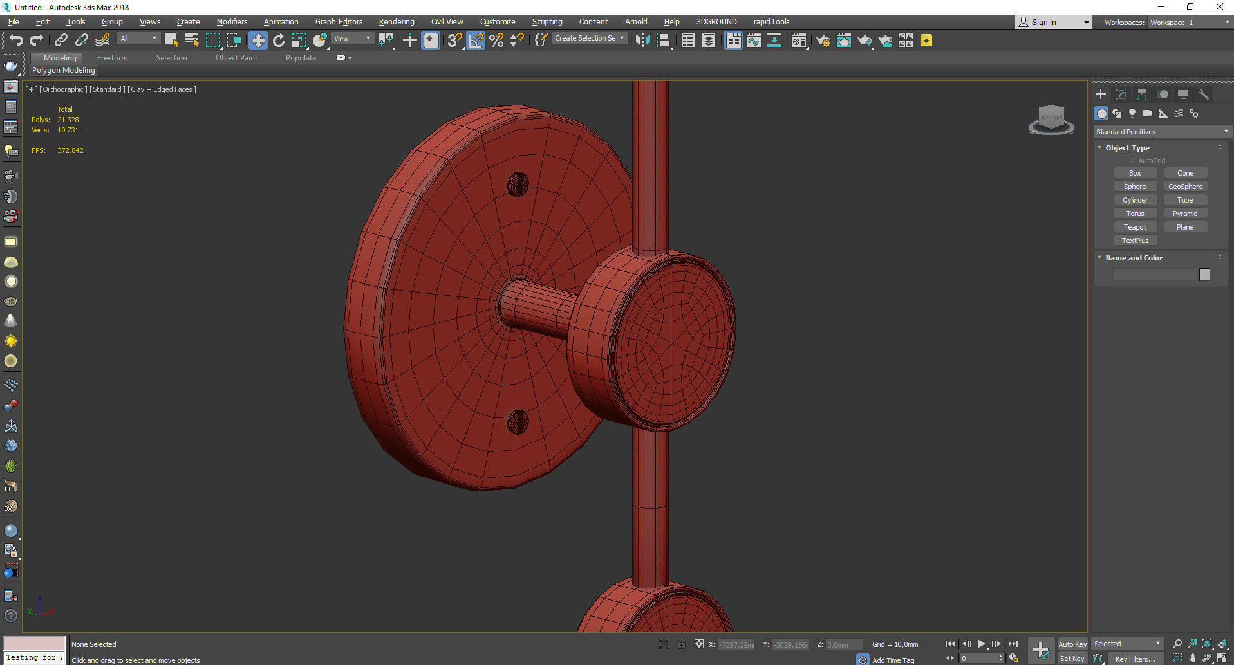The image size is (1234, 665).
Task: Click the Undo arrow icon
Action: click(x=16, y=41)
